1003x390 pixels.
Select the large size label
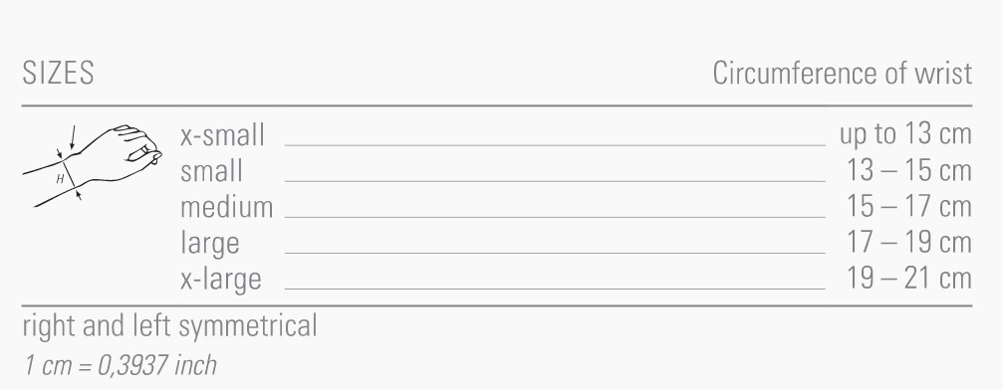pos(210,244)
